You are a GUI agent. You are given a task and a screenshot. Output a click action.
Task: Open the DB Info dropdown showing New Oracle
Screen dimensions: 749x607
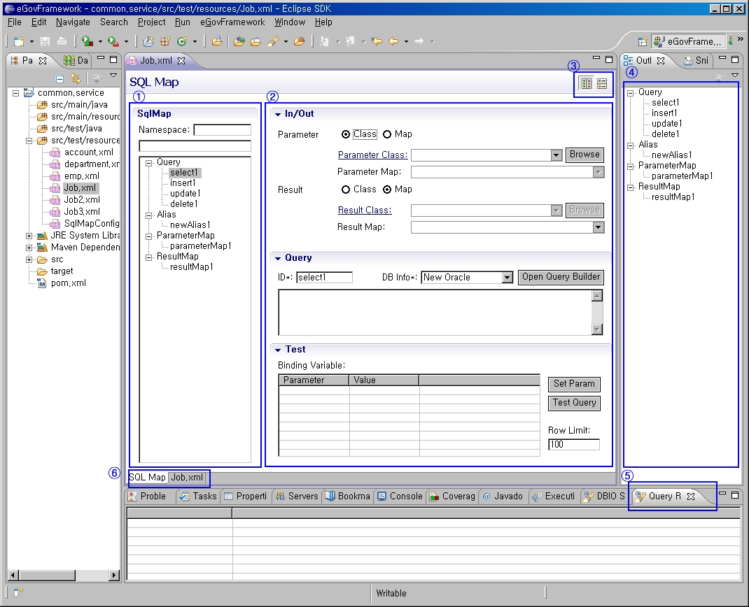507,278
